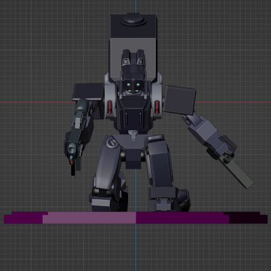Click the robot's central chest armor plate

tap(133, 114)
